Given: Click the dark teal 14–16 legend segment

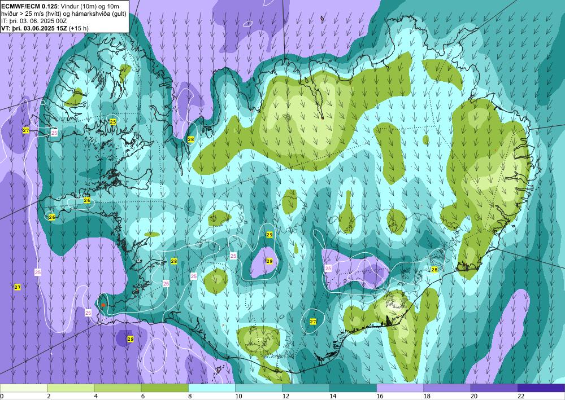Looking at the screenshot, I should [x=353, y=388].
